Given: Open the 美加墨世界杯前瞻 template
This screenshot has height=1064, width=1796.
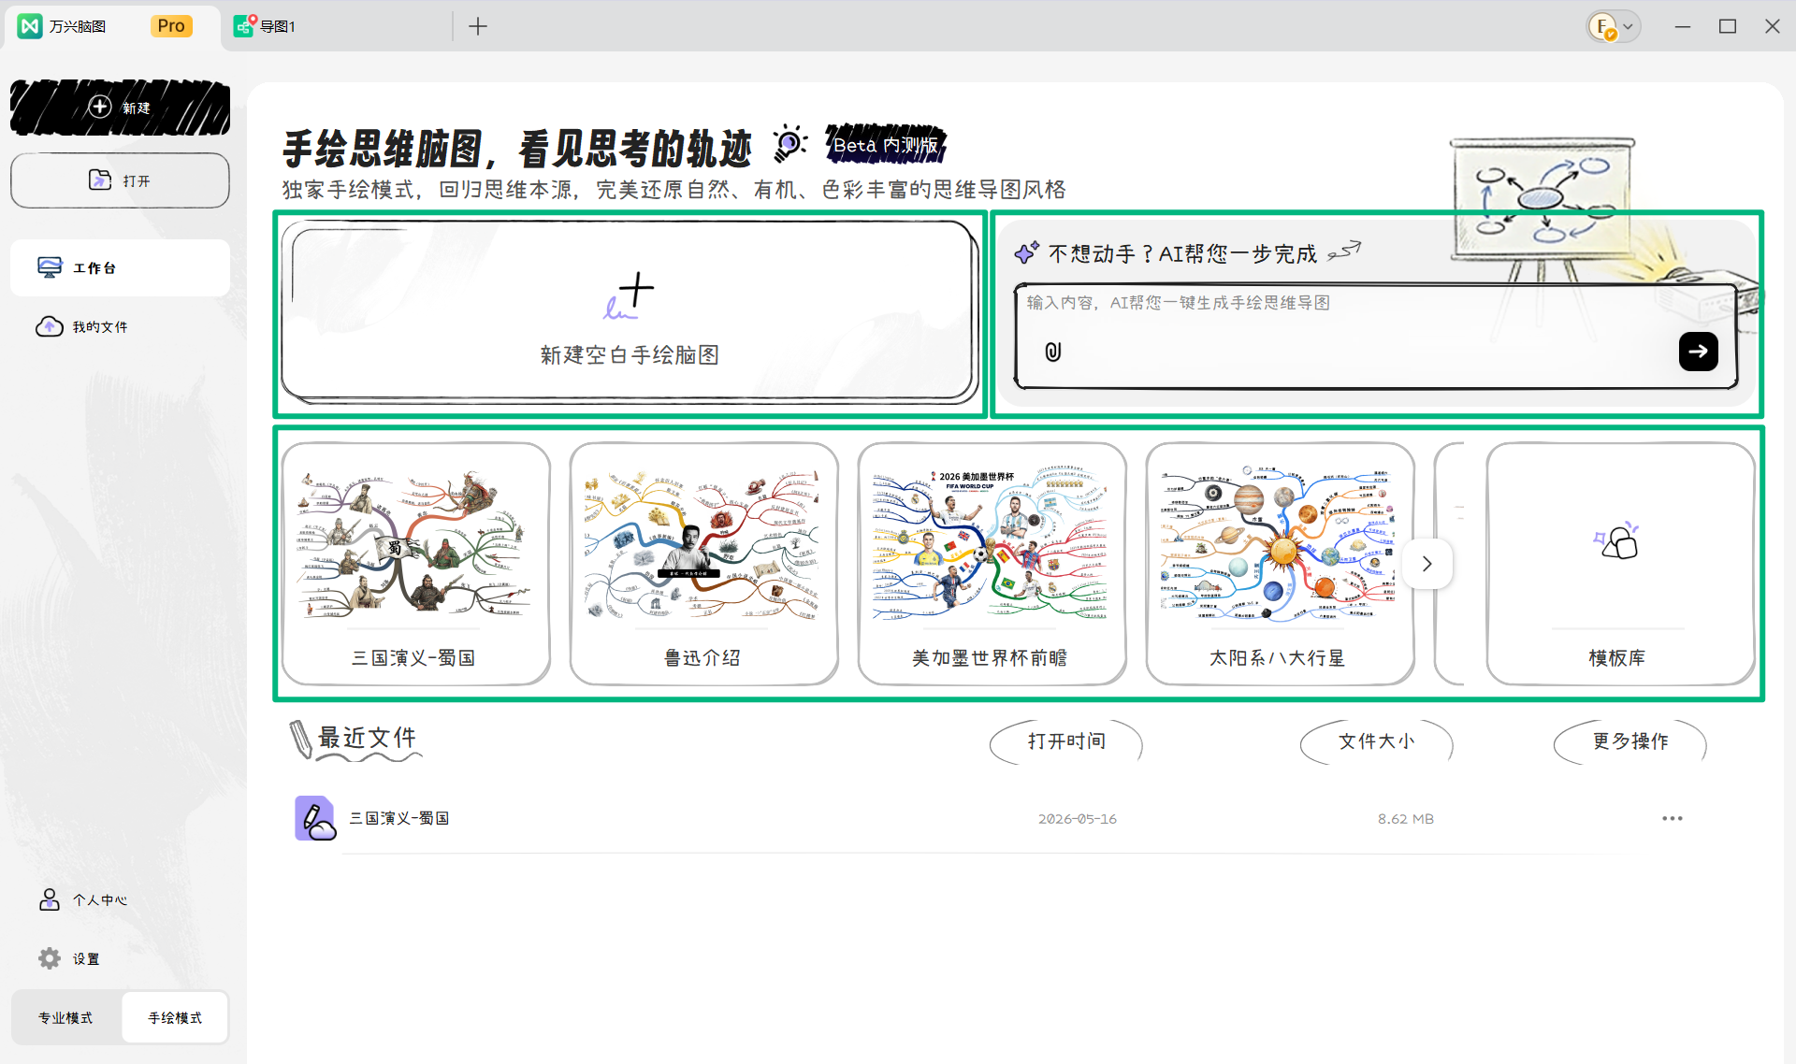Looking at the screenshot, I should point(992,564).
